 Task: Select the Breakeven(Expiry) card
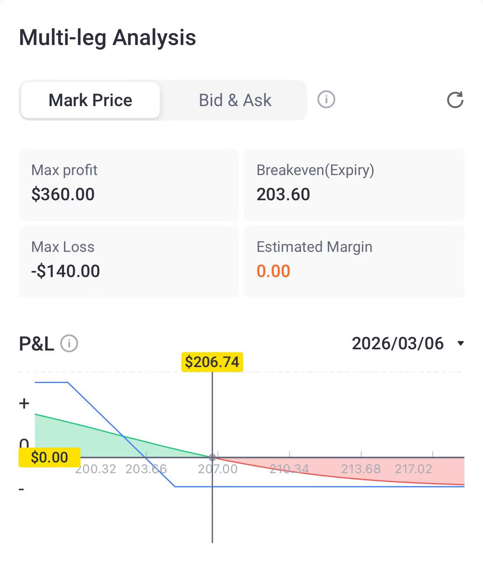click(354, 184)
